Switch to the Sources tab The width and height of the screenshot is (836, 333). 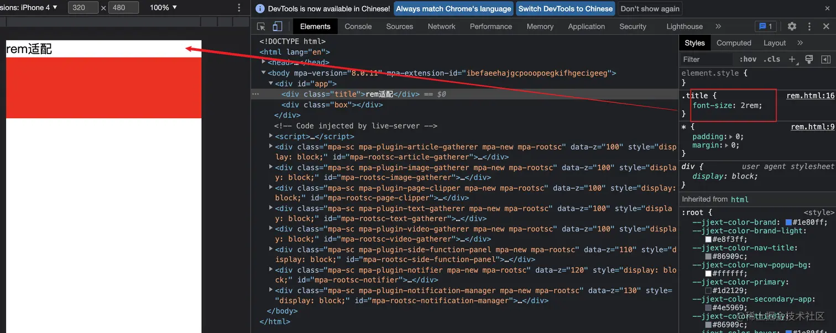(400, 27)
